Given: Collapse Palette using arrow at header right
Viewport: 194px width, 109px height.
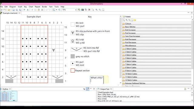Looking at the screenshot, I should point(192,17).
